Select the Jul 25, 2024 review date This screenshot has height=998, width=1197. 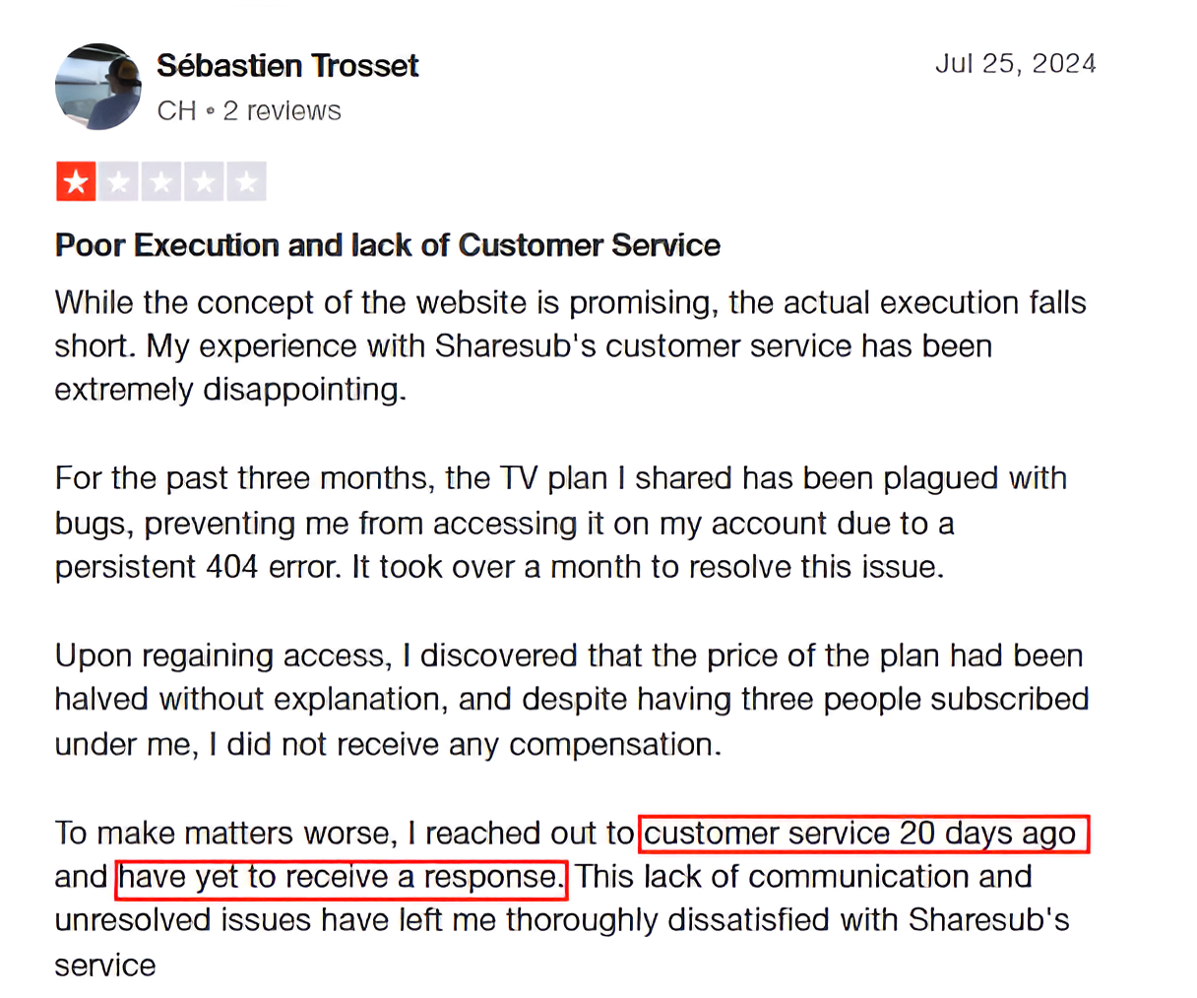[x=1015, y=64]
